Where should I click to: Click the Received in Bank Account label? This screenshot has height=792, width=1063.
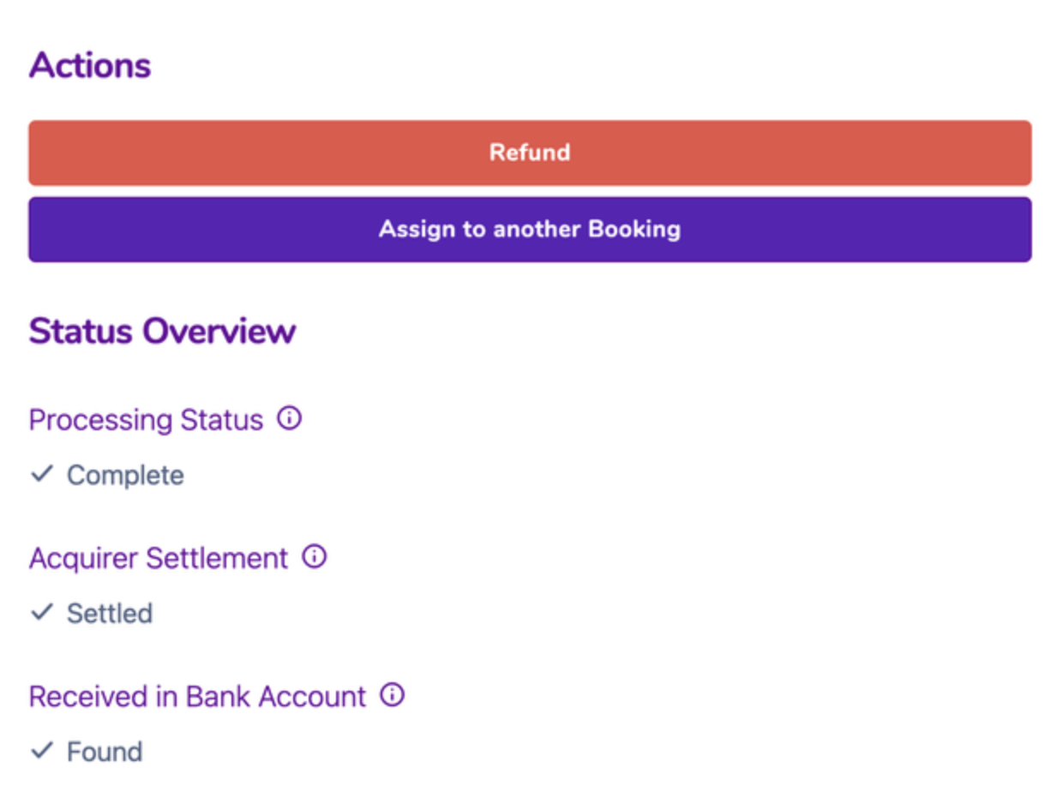(x=197, y=696)
